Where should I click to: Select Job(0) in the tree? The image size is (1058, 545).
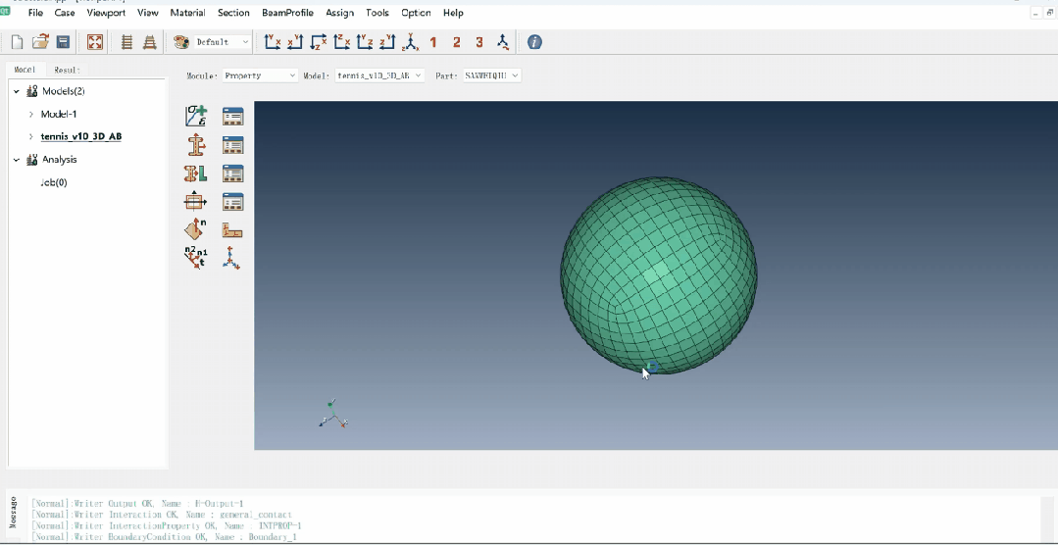(x=54, y=182)
